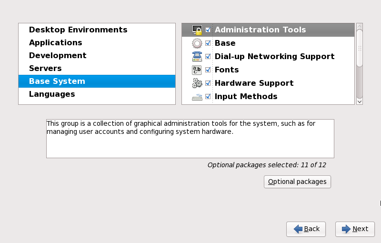Toggle the Base package group checkbox

pos(208,43)
